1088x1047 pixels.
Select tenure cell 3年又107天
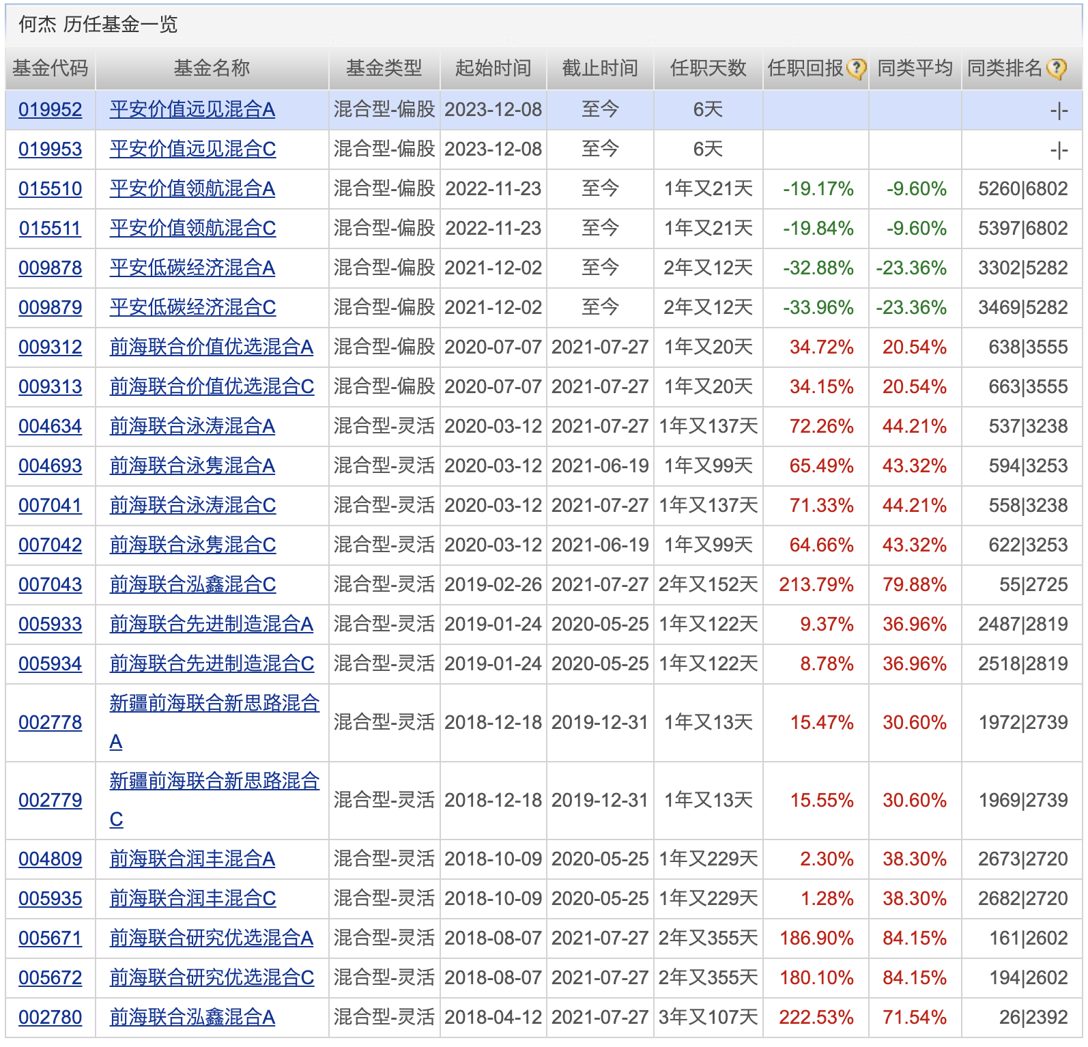[708, 1018]
